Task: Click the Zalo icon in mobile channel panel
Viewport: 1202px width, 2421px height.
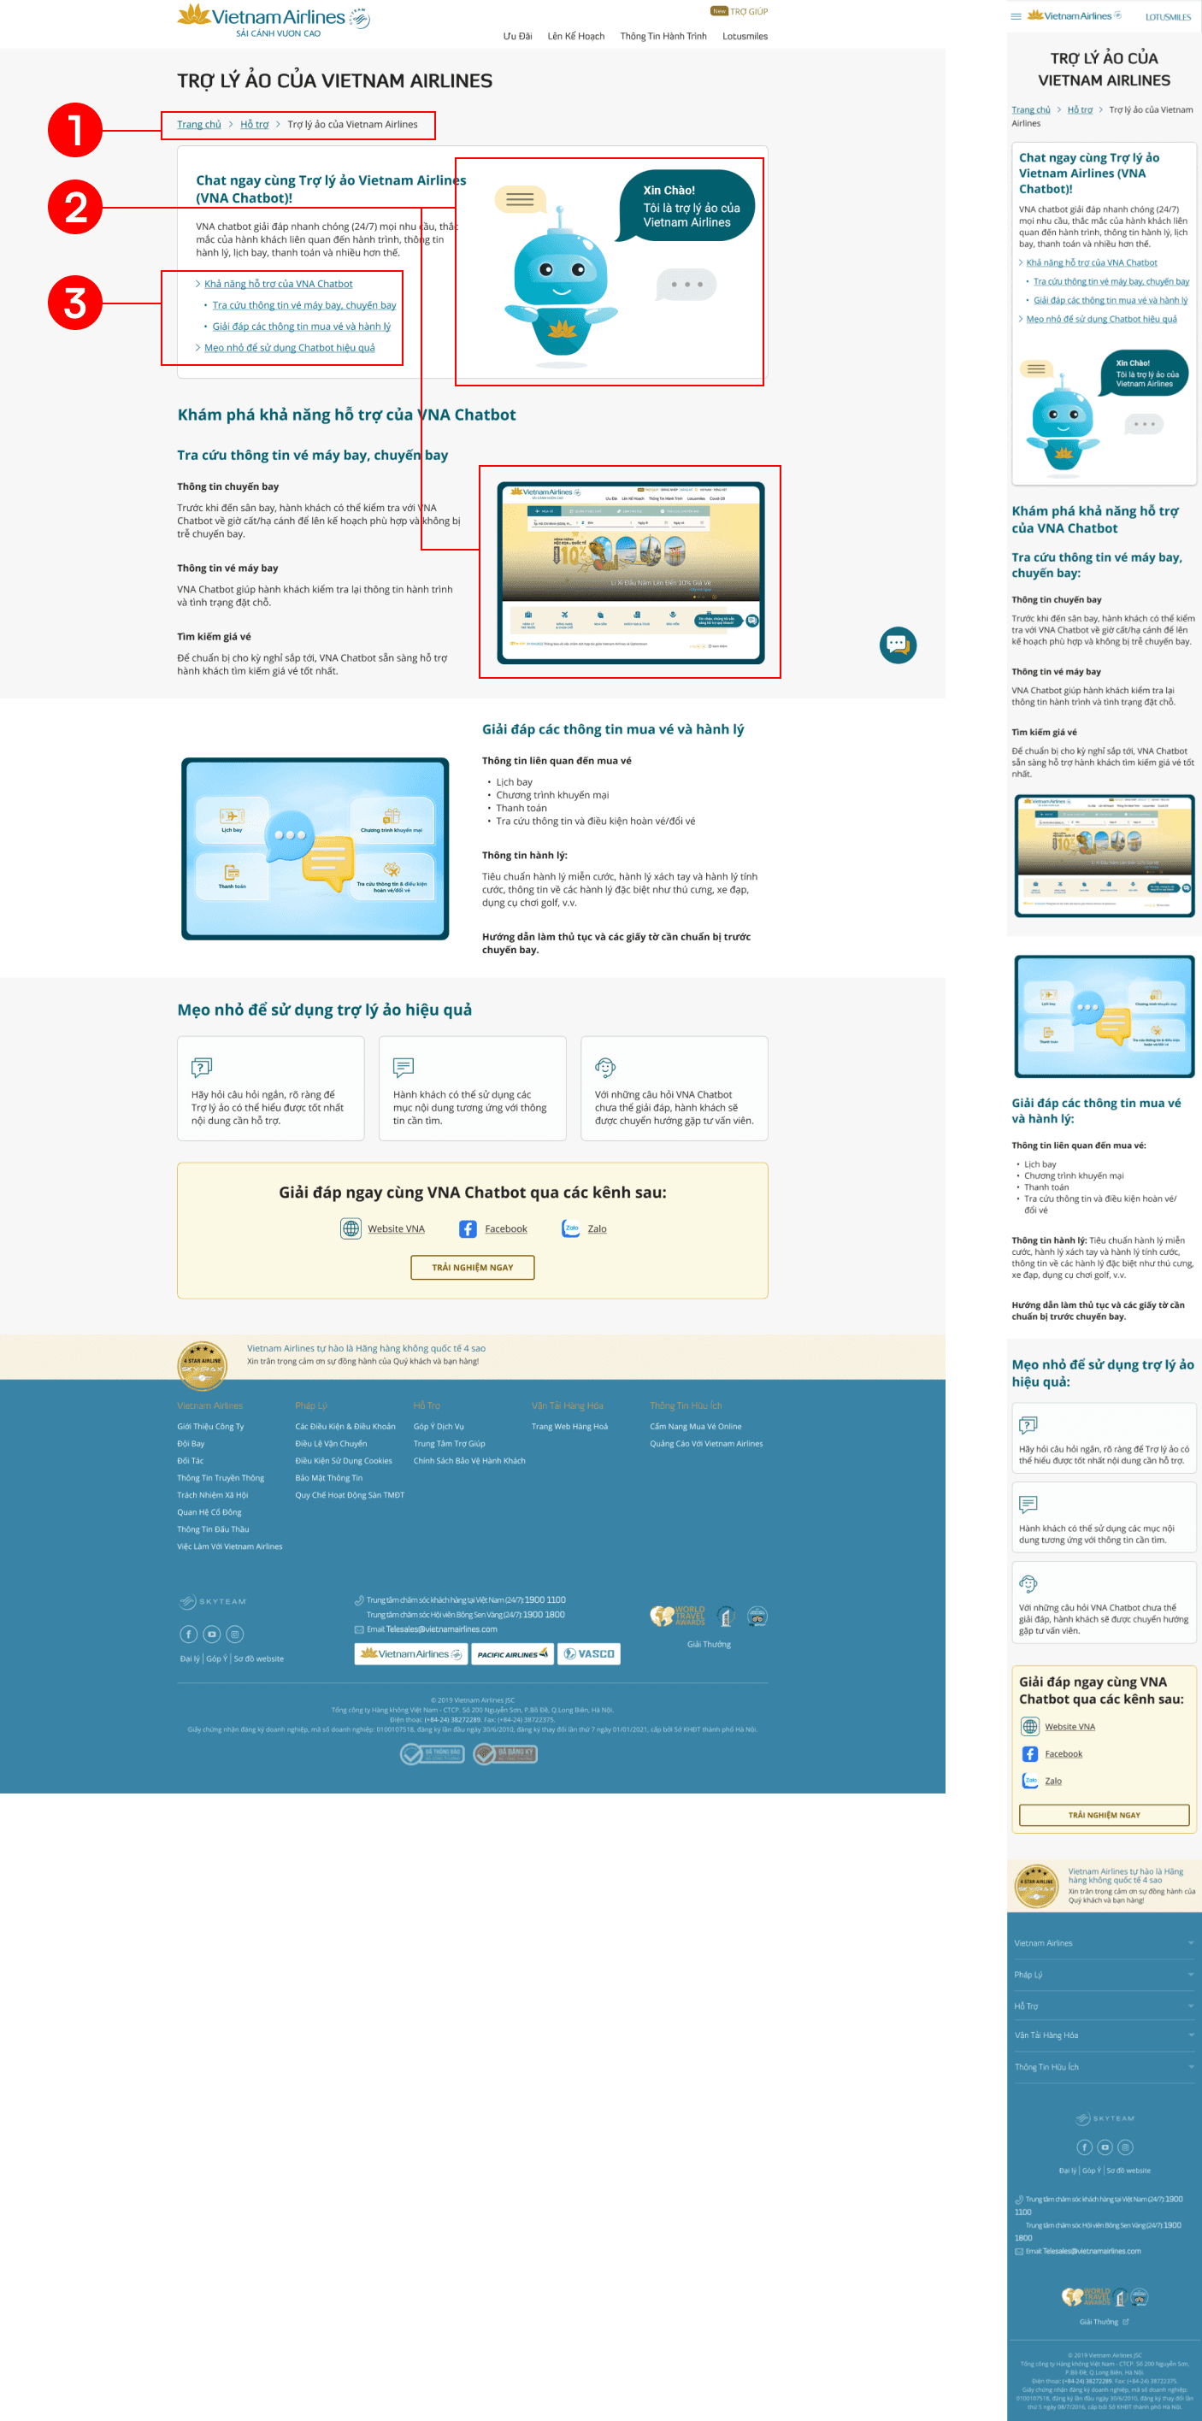Action: [1030, 1781]
